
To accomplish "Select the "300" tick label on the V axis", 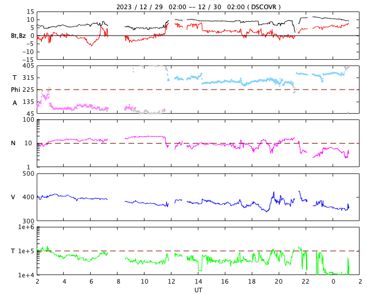I will pos(28,221).
